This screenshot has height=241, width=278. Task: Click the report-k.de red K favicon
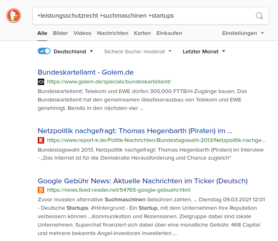click(41, 140)
